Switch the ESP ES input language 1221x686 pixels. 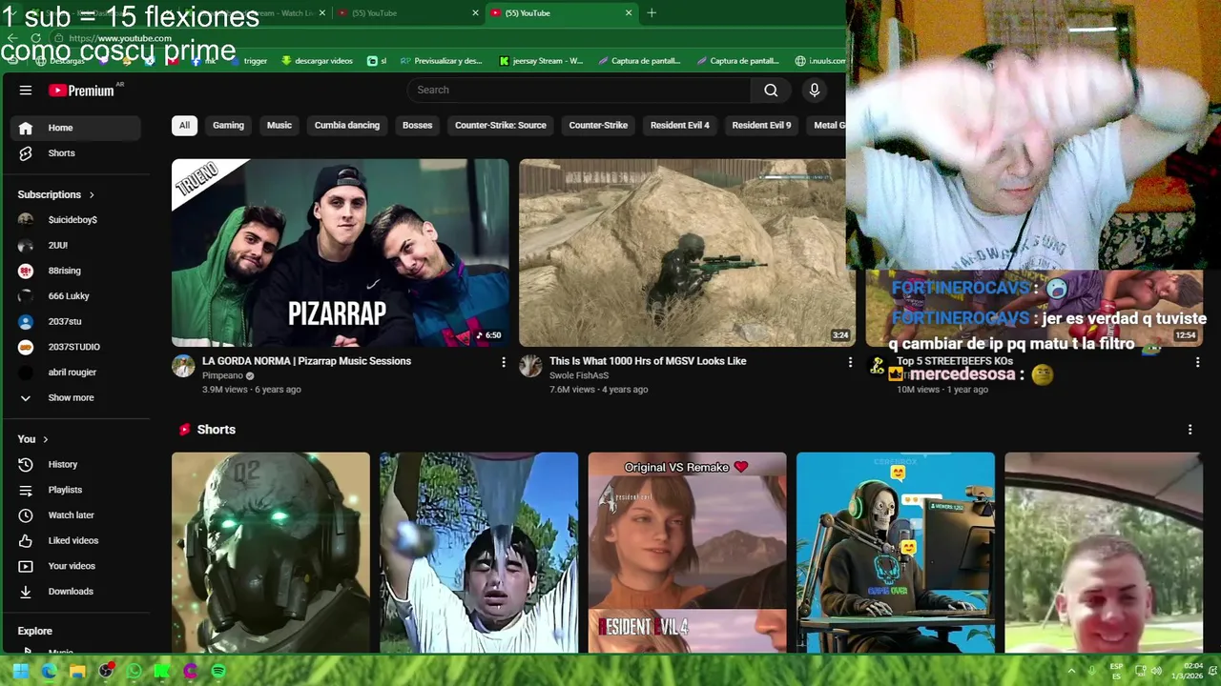coord(1116,671)
